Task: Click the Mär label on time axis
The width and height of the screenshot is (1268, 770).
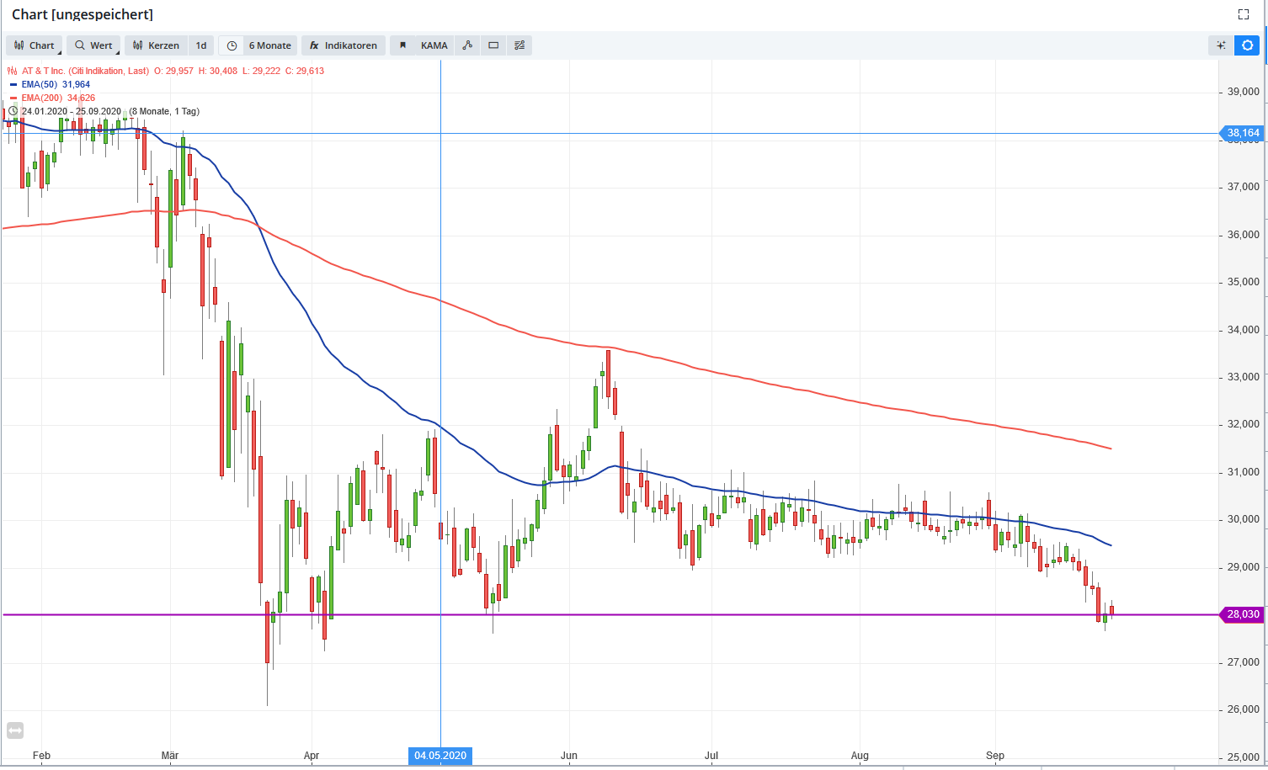Action: point(170,756)
